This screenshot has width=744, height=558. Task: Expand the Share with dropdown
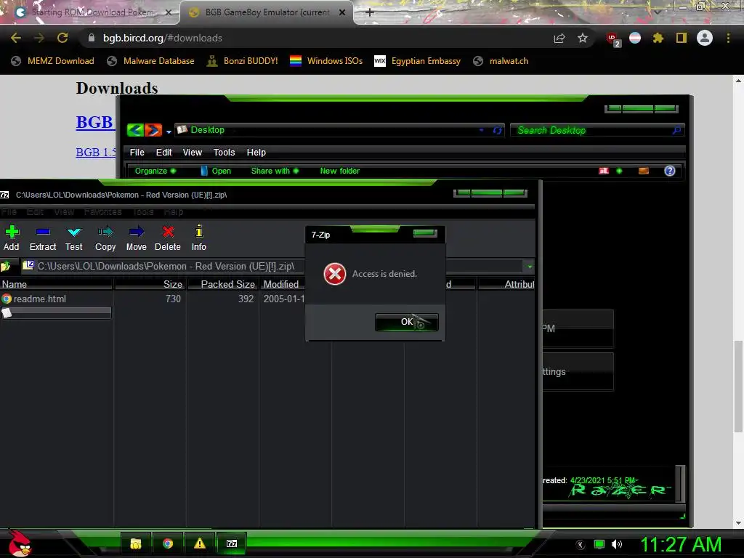click(x=275, y=171)
